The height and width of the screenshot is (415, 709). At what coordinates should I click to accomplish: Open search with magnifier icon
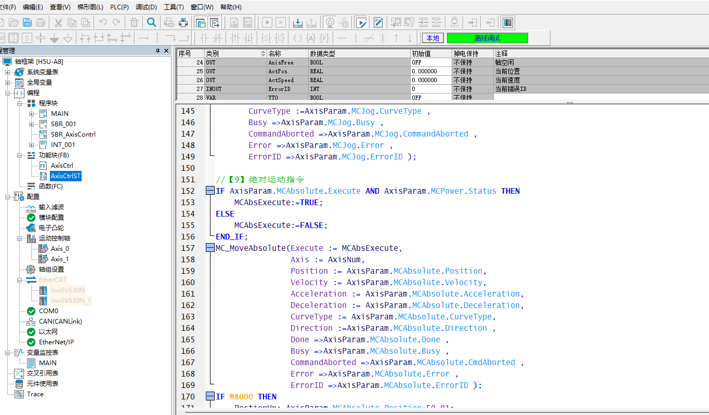pos(151,22)
